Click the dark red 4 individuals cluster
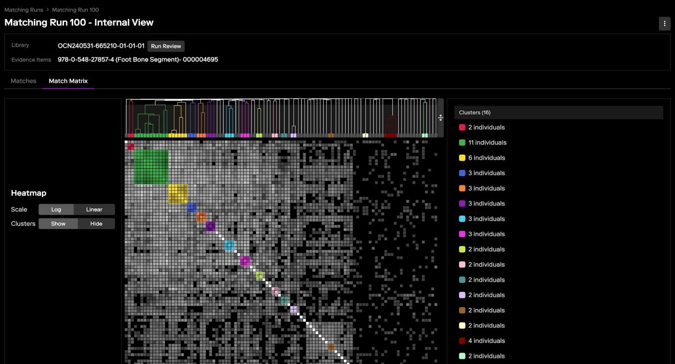This screenshot has width=675, height=364. point(486,341)
